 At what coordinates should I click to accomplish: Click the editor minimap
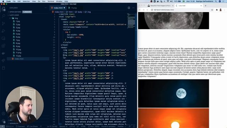(x=131, y=21)
